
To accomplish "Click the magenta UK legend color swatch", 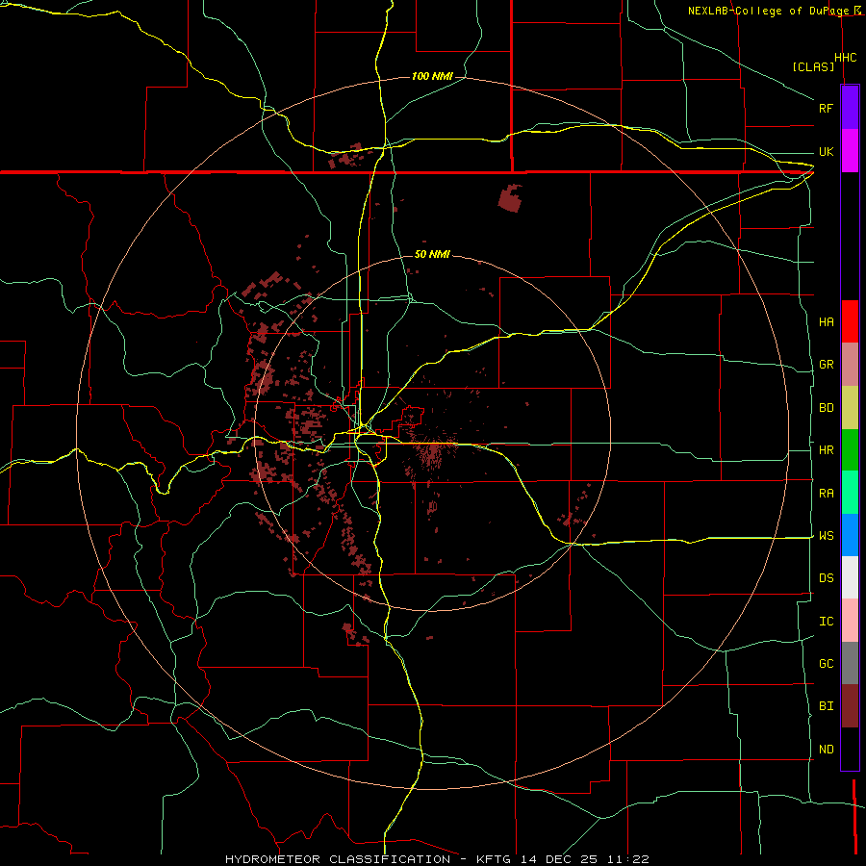I will 850,151.
